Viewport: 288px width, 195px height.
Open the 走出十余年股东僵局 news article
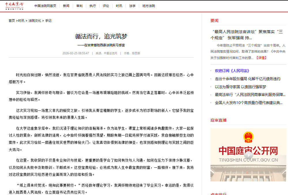(247, 79)
